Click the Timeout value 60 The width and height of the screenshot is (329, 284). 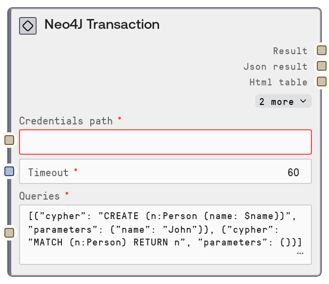(x=293, y=172)
